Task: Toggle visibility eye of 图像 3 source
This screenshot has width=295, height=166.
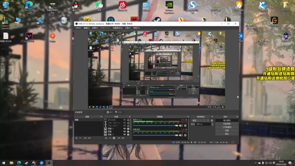Action: 125,128
